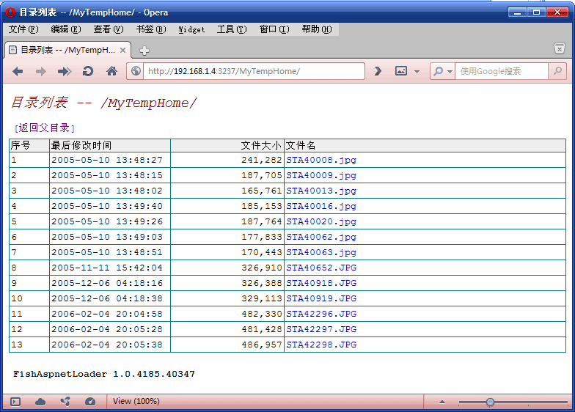
Task: Click the zoom slider handle
Action: (490, 402)
